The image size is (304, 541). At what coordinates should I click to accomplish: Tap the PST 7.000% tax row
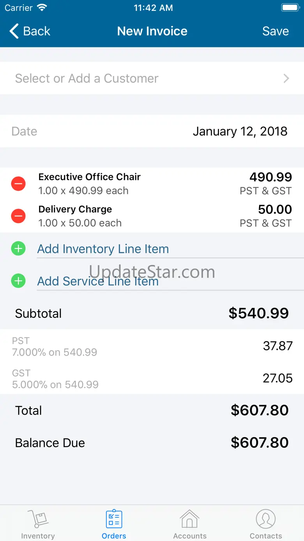(152, 346)
